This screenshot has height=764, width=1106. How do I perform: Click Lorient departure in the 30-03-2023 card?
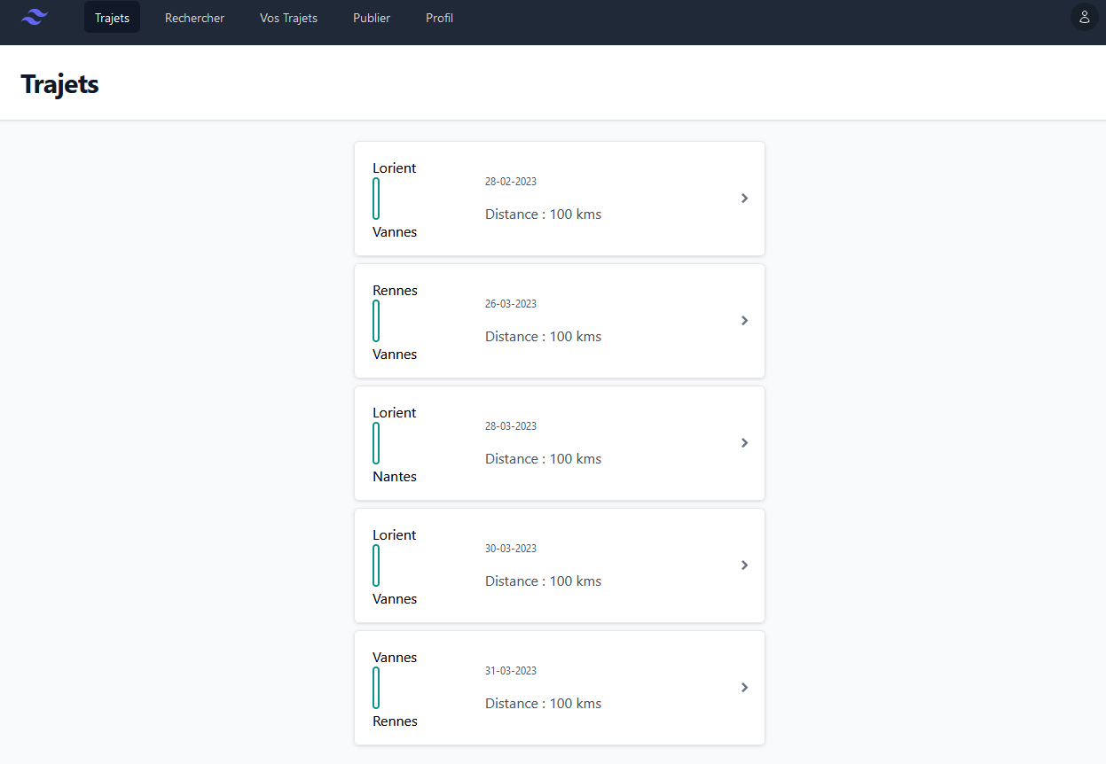395,535
